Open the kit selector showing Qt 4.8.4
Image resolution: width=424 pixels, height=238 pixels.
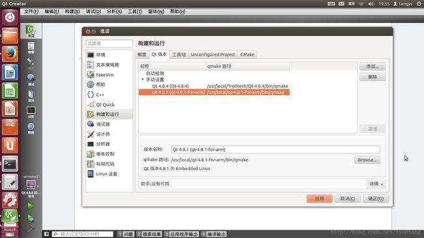tap(31, 186)
